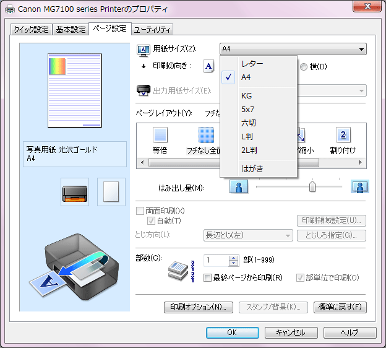
Task: Choose L判 from paper size list
Action: [x=259, y=137]
